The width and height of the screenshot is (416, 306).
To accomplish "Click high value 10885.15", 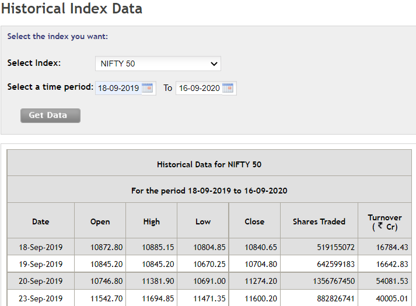I will (x=158, y=247).
